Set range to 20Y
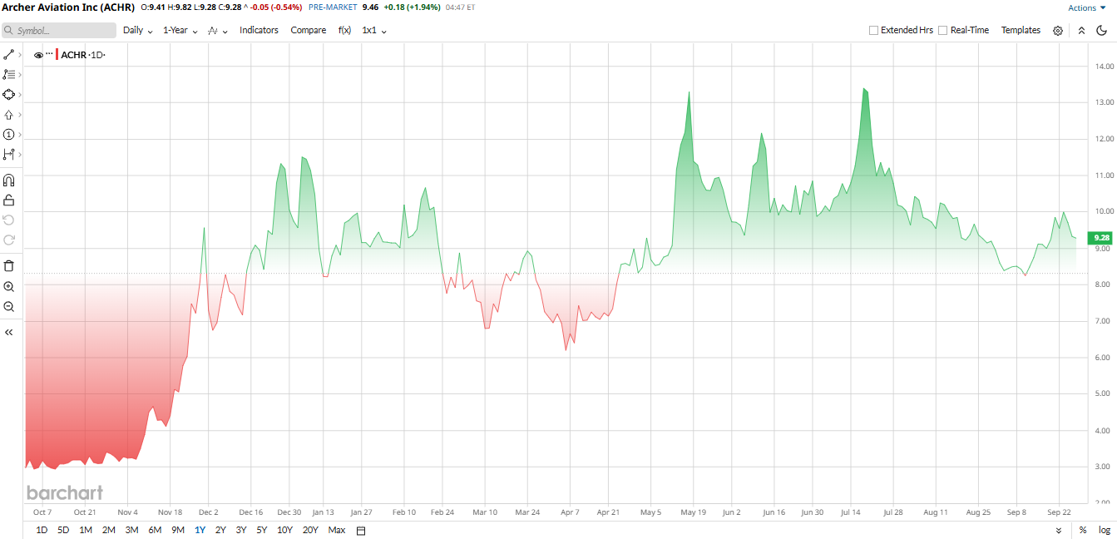1117x539 pixels. [310, 530]
